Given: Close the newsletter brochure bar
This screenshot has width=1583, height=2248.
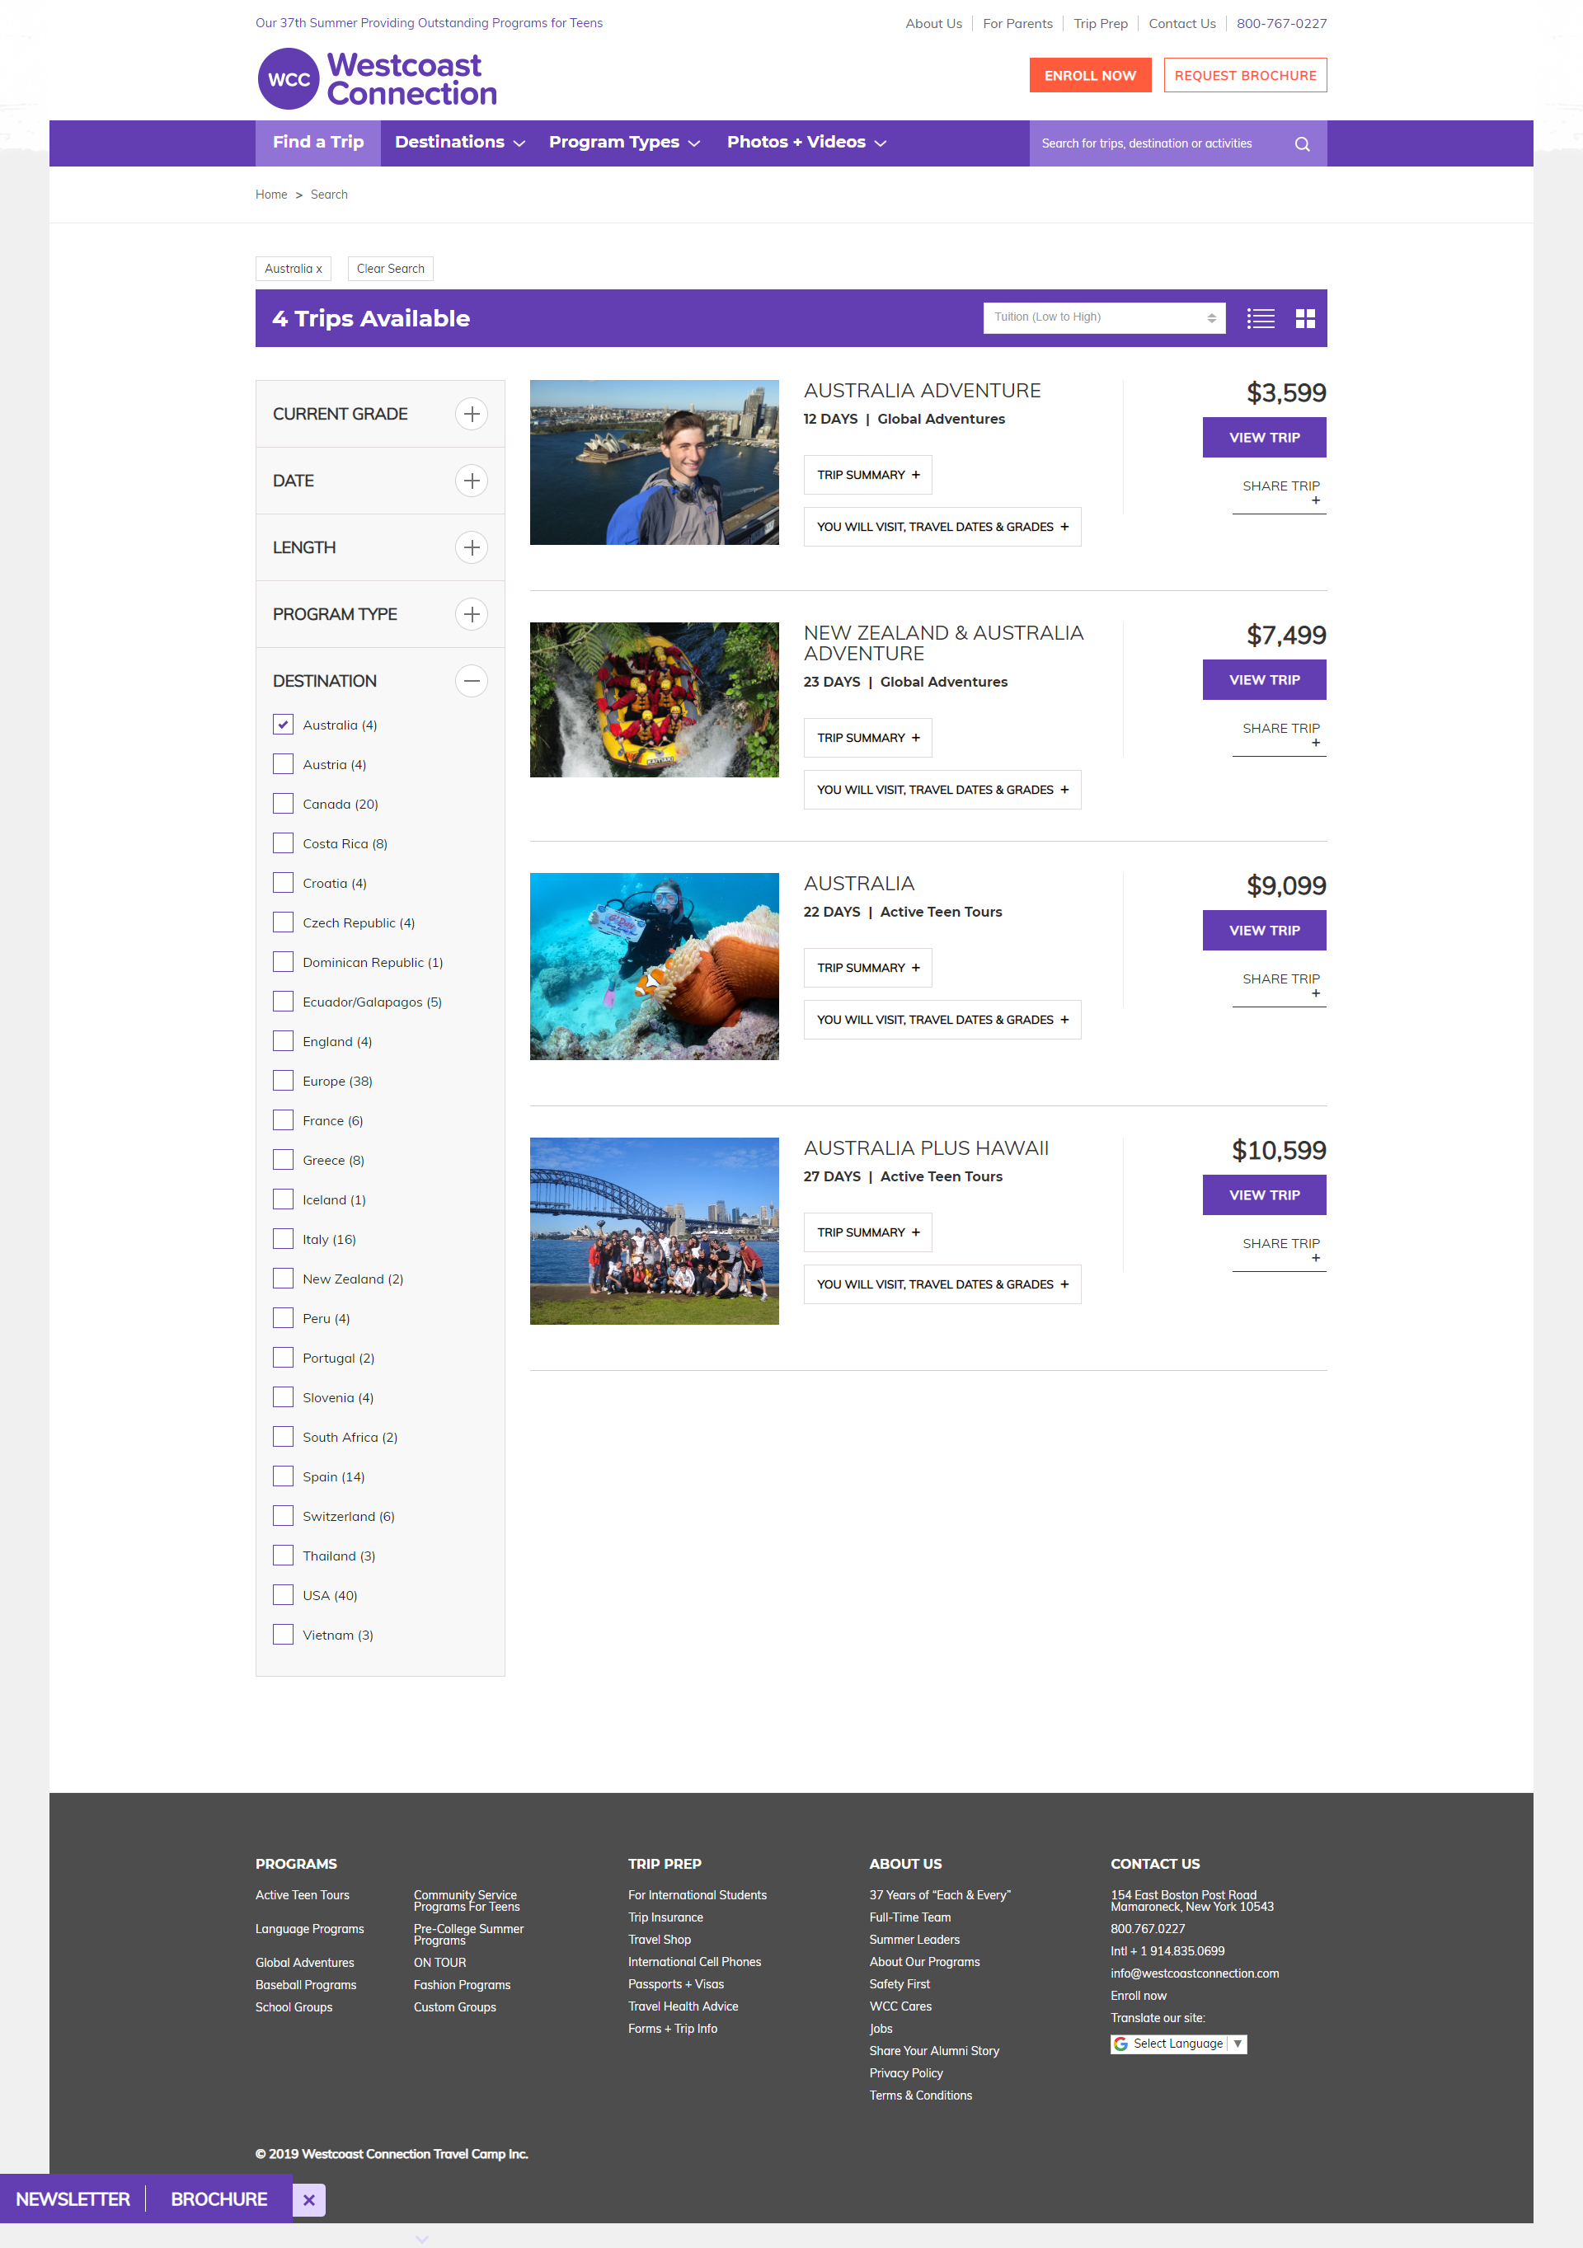Looking at the screenshot, I should point(308,2199).
